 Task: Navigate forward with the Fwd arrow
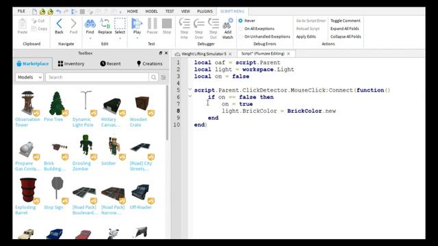[73, 27]
